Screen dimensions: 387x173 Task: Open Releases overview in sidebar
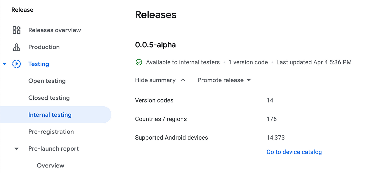[x=55, y=30]
